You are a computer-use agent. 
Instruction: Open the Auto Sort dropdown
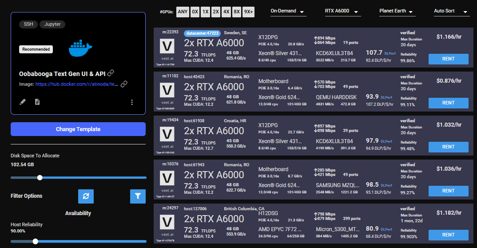[451, 11]
